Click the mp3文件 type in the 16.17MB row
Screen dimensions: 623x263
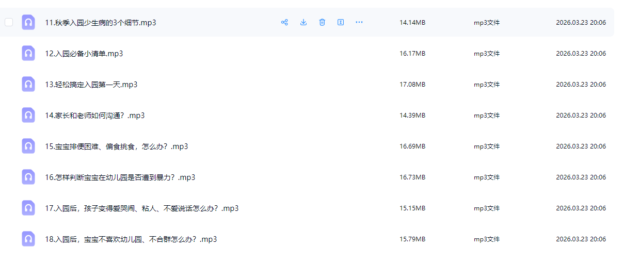click(487, 54)
